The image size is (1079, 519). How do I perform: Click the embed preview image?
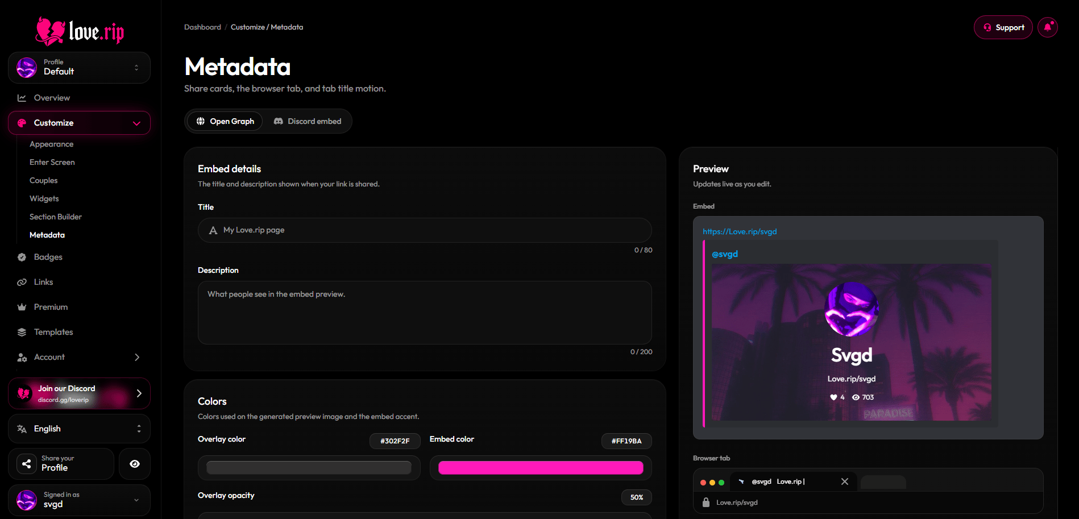[851, 342]
